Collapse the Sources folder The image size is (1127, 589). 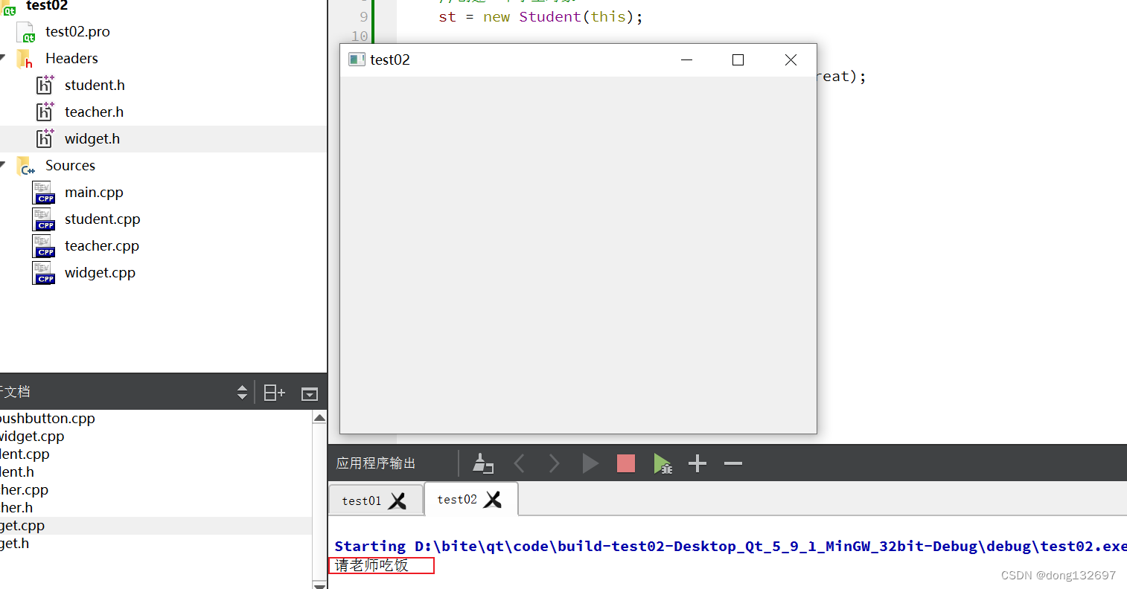3,165
